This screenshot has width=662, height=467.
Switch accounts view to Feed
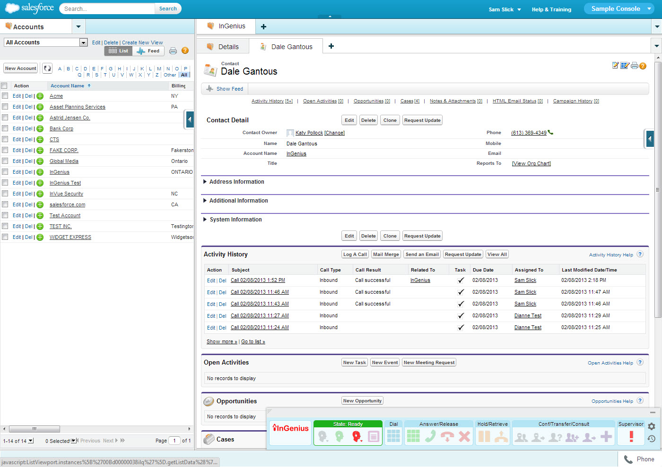[148, 51]
